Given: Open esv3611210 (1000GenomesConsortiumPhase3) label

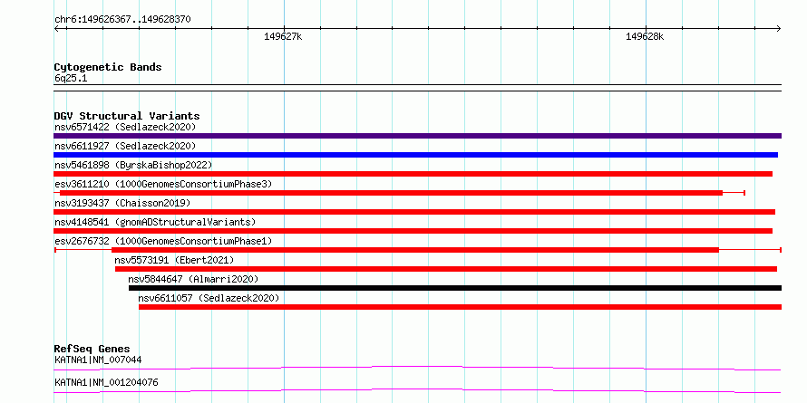Looking at the screenshot, I should [x=163, y=184].
